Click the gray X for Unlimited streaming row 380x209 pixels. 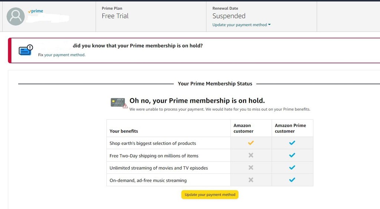(251, 167)
